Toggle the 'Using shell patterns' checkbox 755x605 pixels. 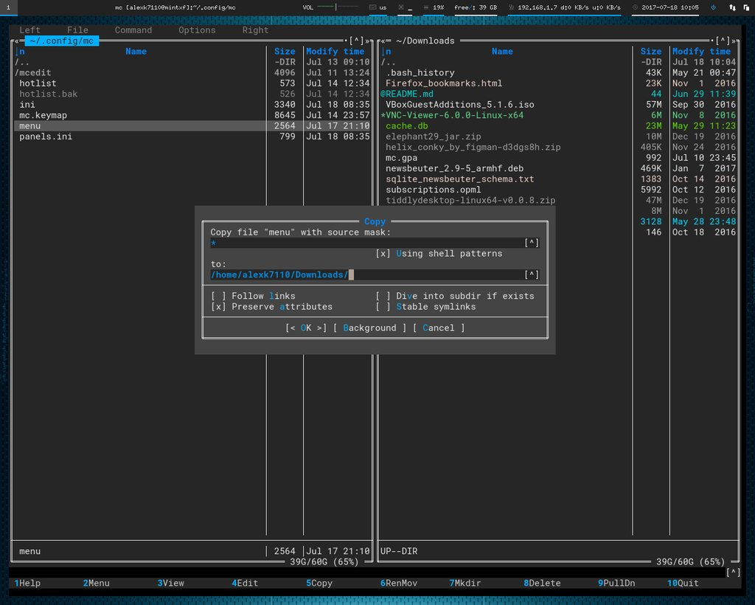tap(383, 254)
